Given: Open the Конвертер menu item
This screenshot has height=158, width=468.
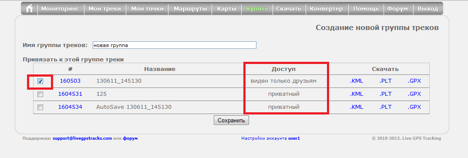Looking at the screenshot, I should pos(326,9).
